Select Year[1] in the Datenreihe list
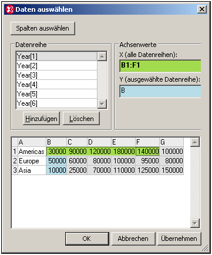Screen dimensions: 212x255 (57, 56)
